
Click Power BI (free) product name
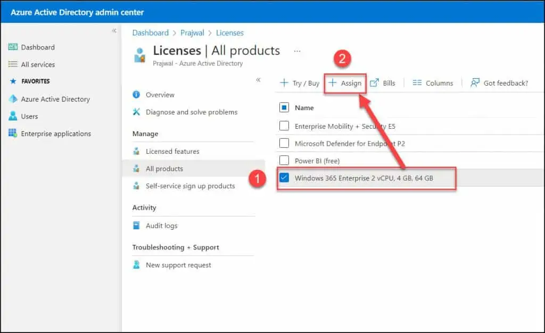(317, 161)
